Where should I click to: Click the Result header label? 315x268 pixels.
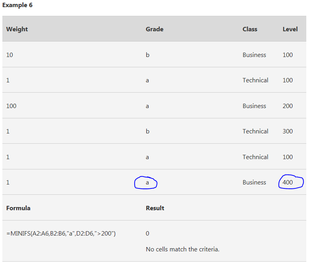click(155, 208)
